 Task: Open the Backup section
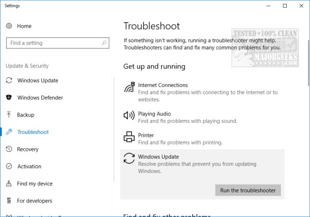[x=26, y=115]
